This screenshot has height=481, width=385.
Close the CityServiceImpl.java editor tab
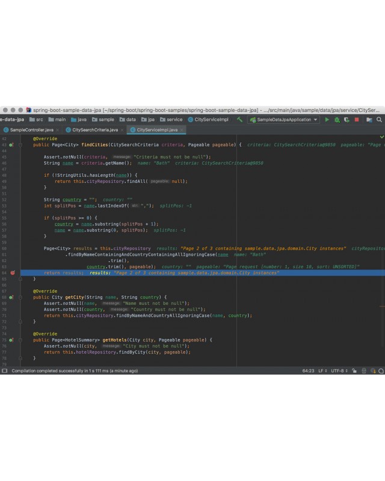(181, 130)
